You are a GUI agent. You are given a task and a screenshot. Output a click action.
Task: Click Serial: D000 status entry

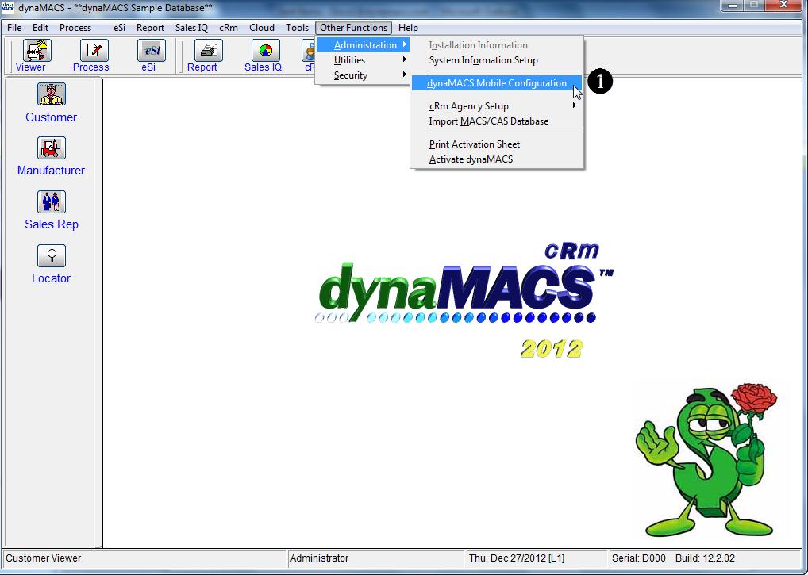click(x=638, y=558)
